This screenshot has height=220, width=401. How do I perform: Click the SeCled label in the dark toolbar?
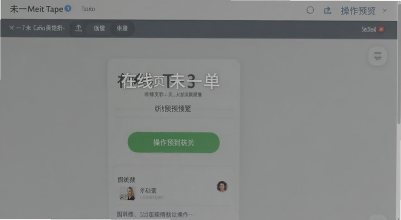[368, 29]
